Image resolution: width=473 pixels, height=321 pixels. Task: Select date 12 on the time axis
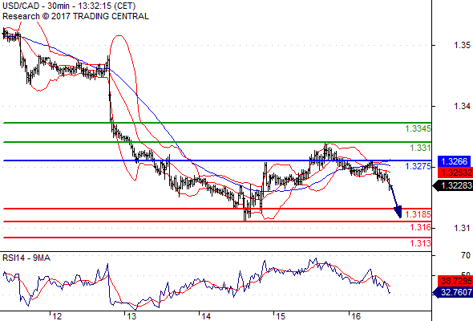(x=57, y=316)
